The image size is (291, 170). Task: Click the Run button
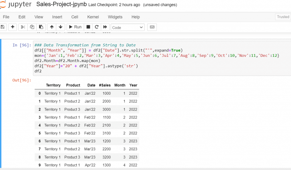pos(75,27)
